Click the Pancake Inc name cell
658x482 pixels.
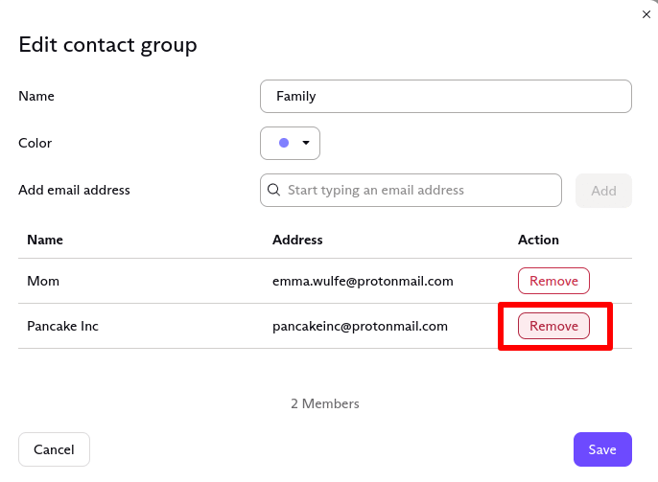click(x=62, y=326)
